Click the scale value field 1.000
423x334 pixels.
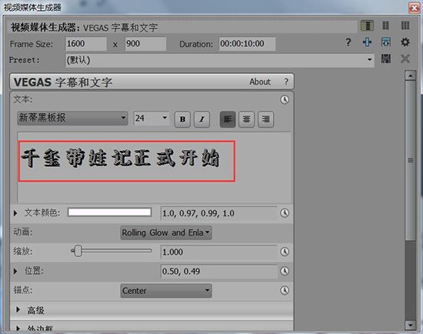point(218,252)
